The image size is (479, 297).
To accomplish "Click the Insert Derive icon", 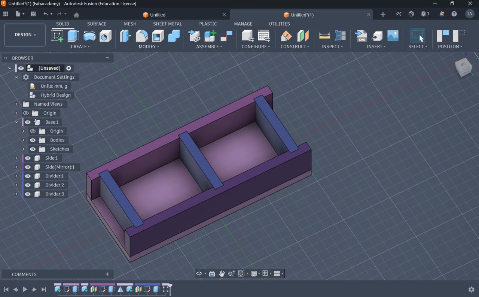I will point(377,36).
